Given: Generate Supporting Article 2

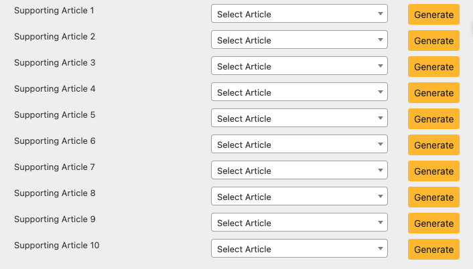Looking at the screenshot, I should tap(433, 41).
